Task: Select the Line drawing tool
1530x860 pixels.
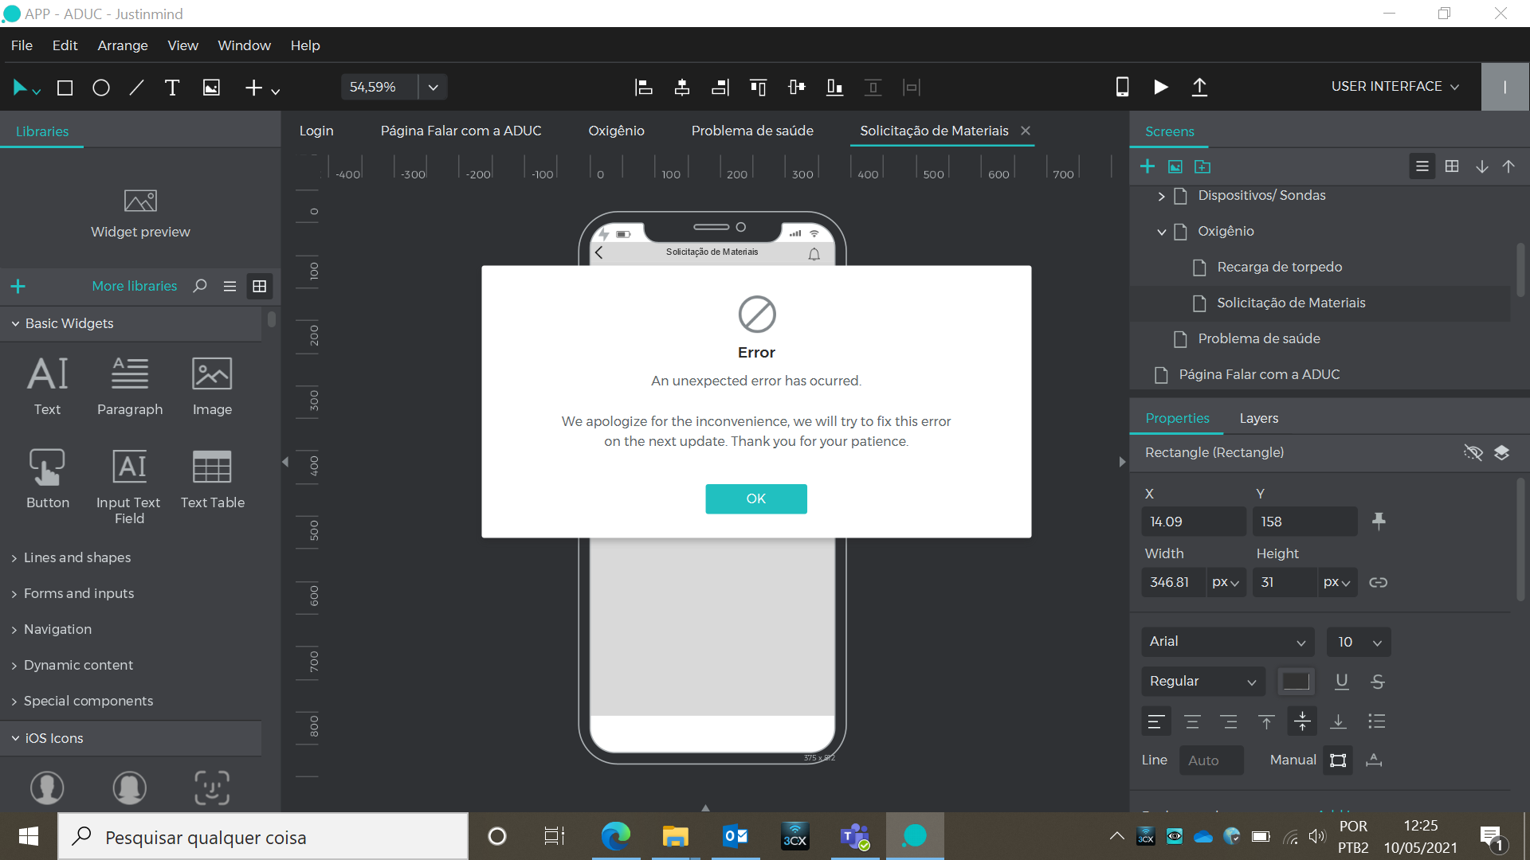Action: (x=137, y=88)
